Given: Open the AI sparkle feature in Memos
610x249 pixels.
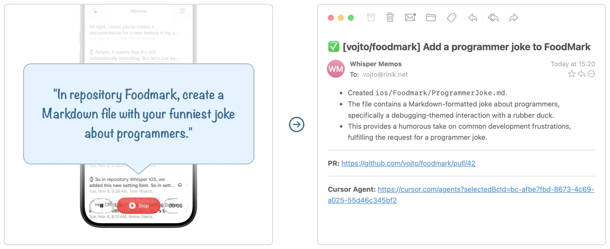Looking at the screenshot, I should pos(95,11).
